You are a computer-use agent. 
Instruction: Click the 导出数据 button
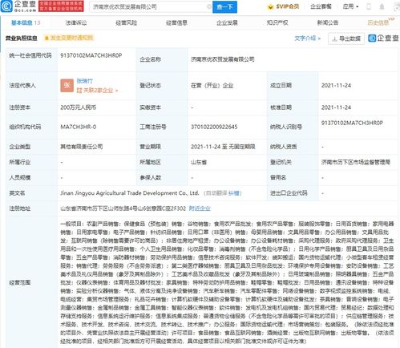[x=346, y=38]
